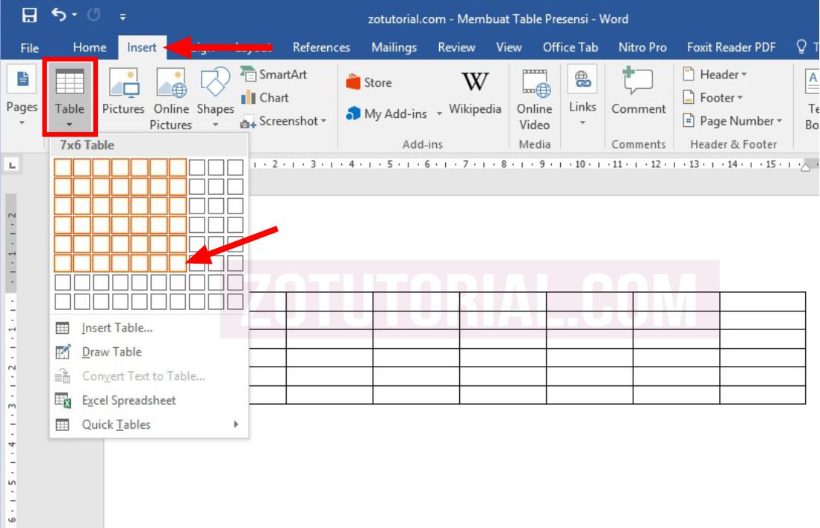This screenshot has width=820, height=528.
Task: Open the Header dropdown
Action: tap(715, 74)
